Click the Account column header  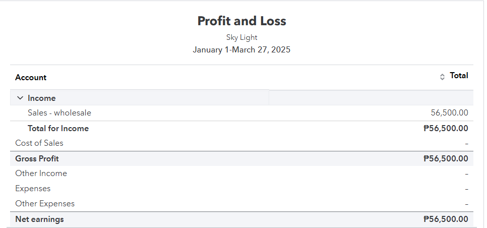tap(31, 77)
